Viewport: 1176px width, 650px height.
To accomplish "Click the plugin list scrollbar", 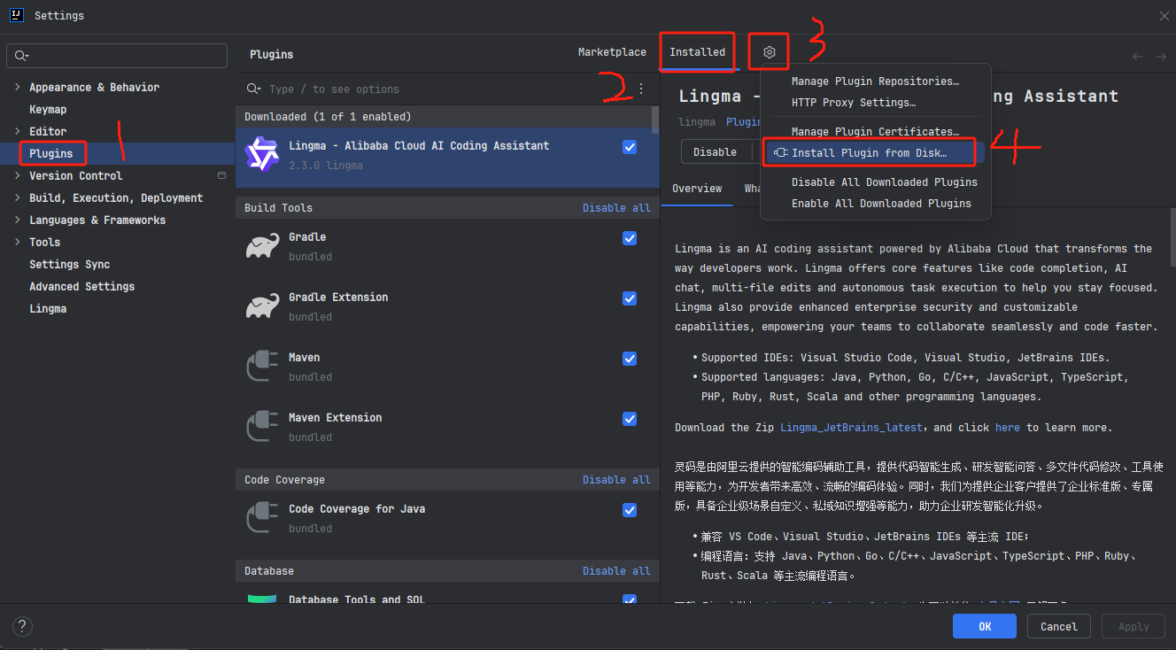I will pyautogui.click(x=655, y=120).
